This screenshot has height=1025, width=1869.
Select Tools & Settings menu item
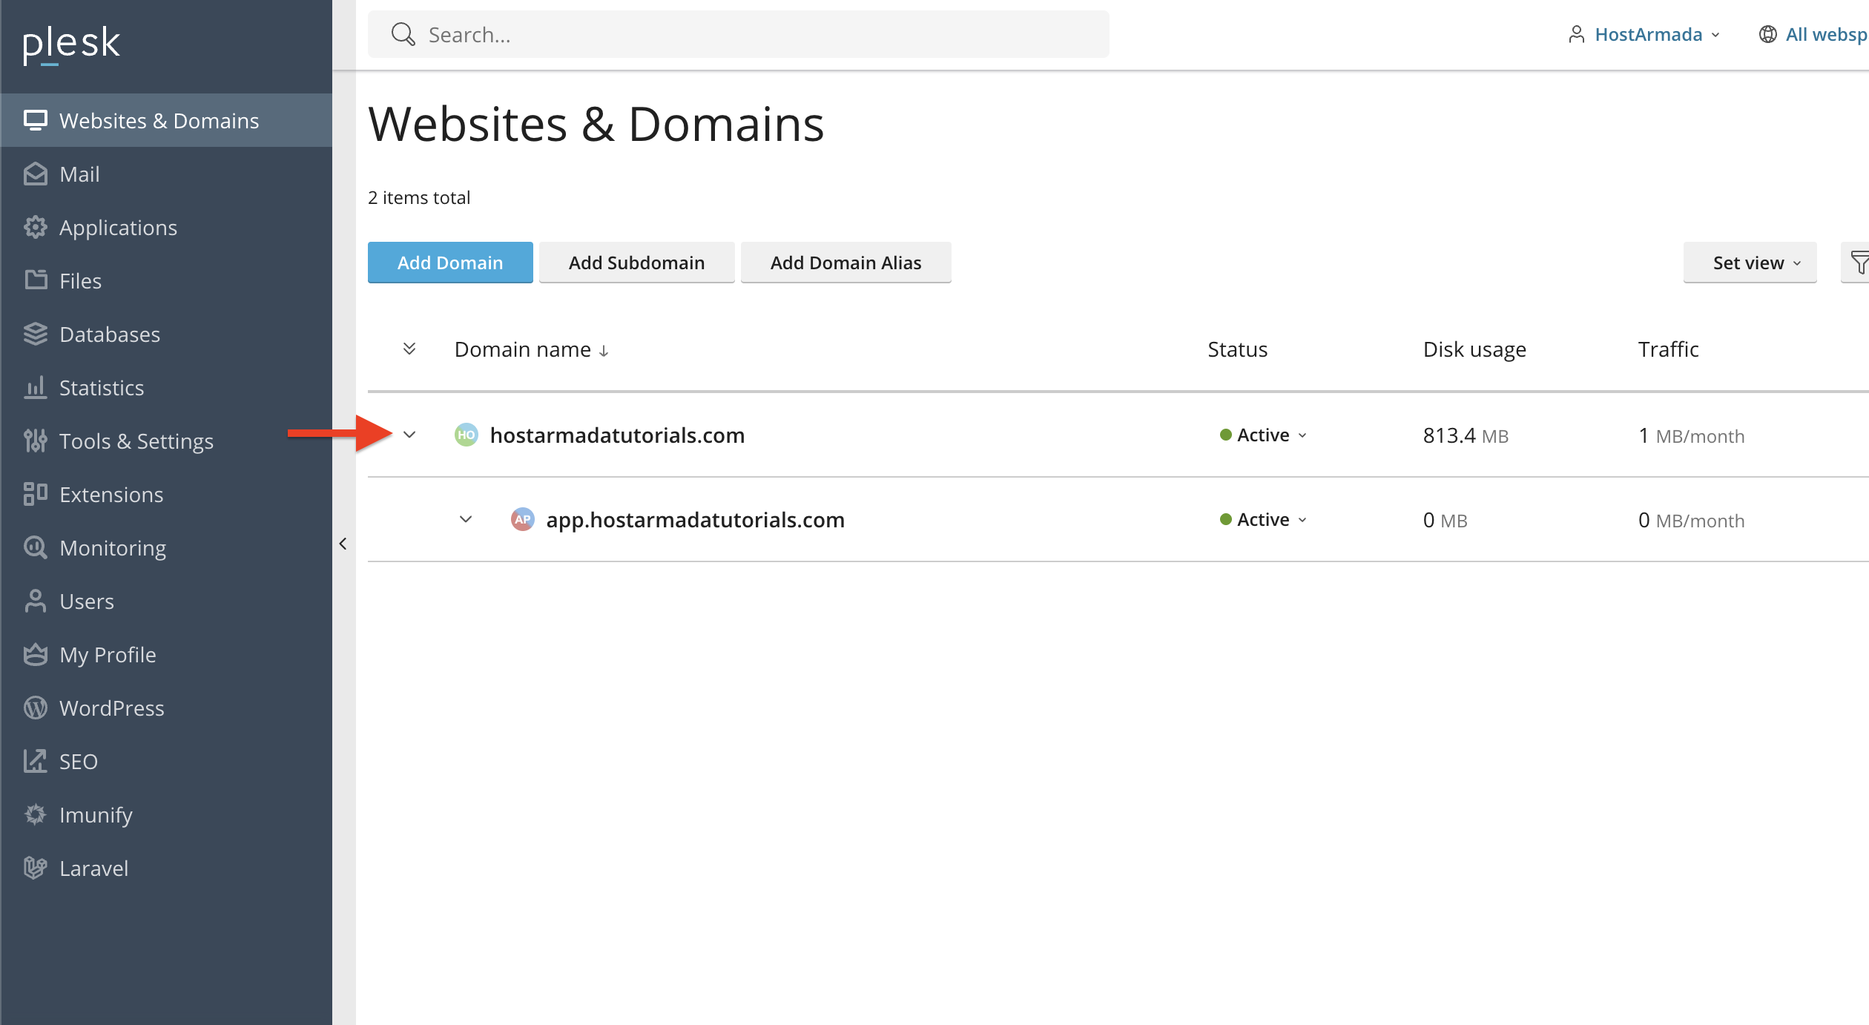(x=166, y=441)
